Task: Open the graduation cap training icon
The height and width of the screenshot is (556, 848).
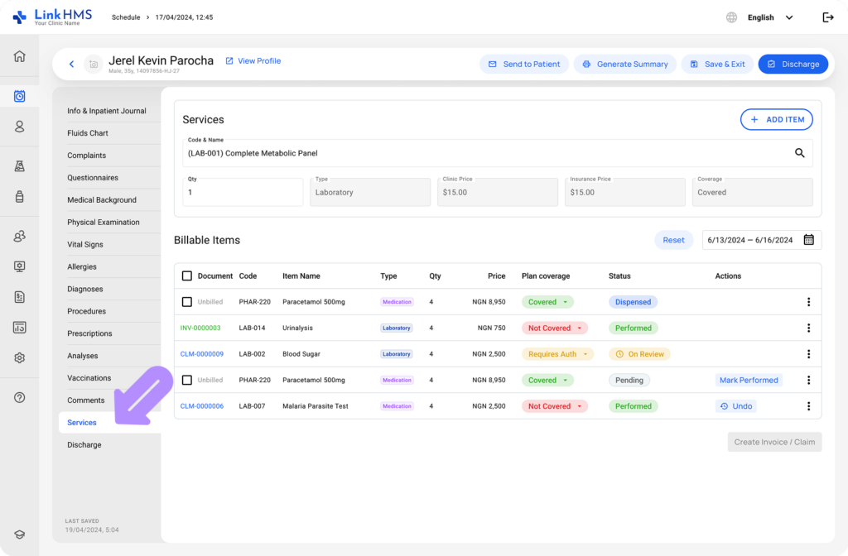Action: pyautogui.click(x=20, y=534)
